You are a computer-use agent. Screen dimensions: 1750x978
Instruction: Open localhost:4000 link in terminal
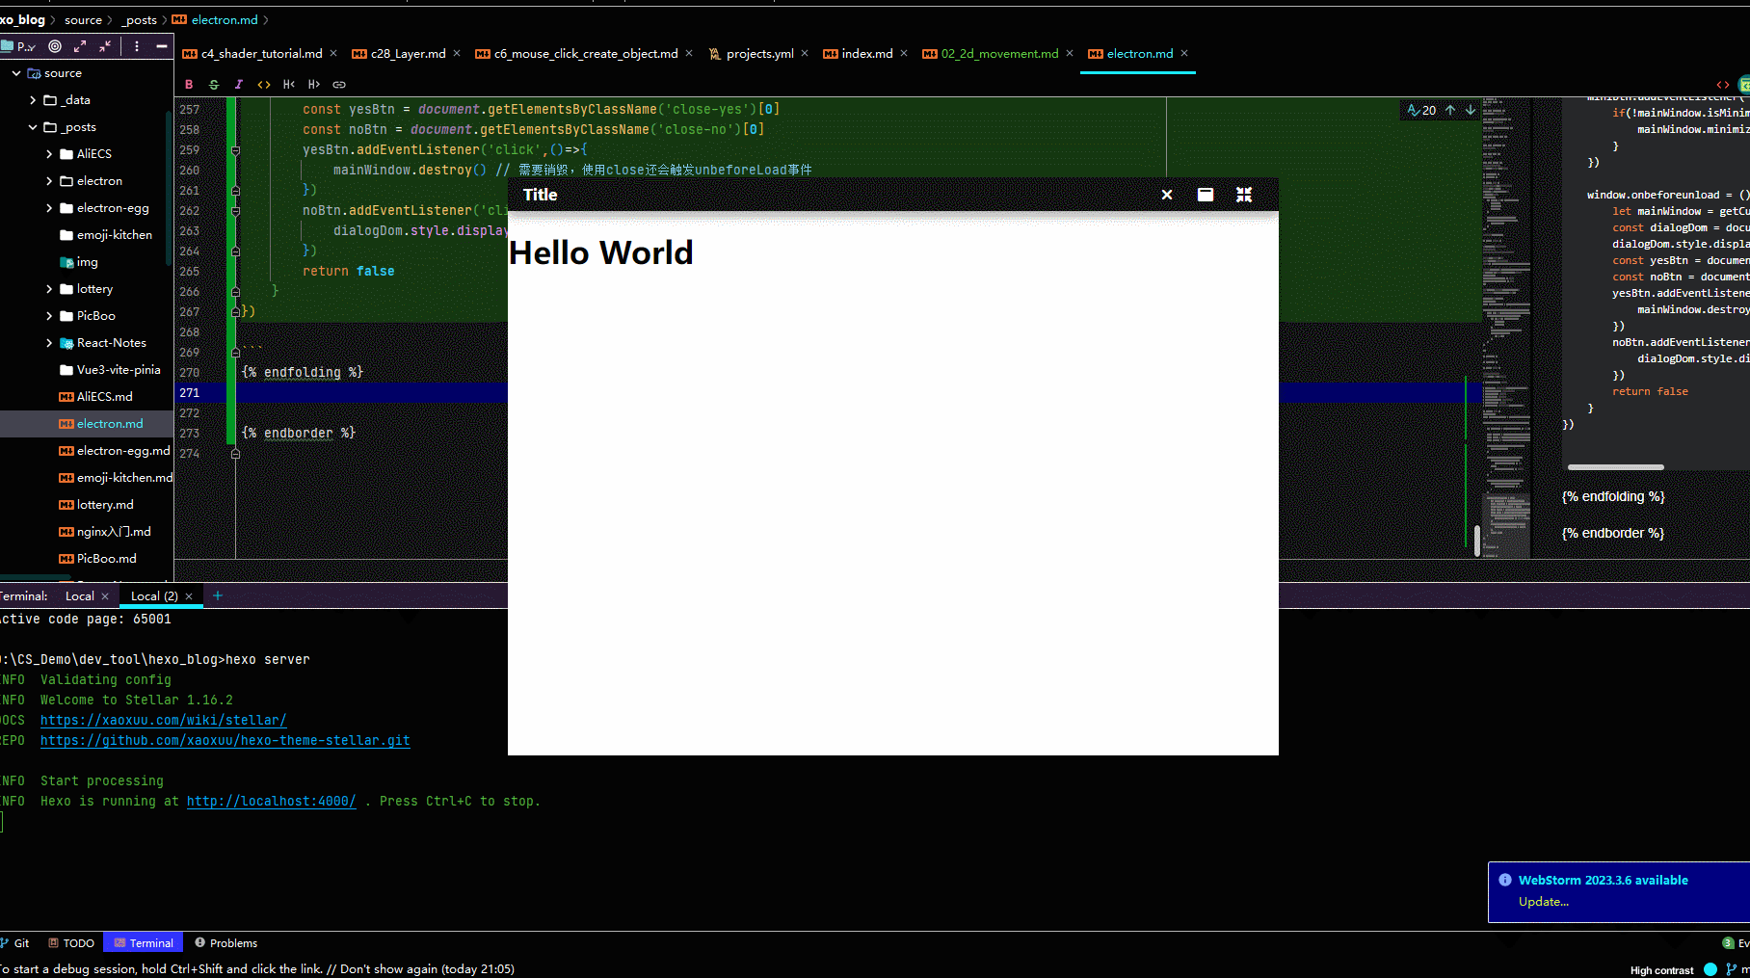[x=272, y=802]
